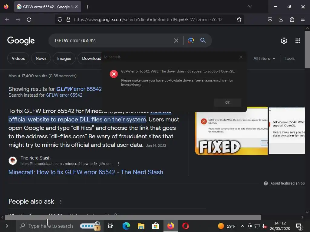This screenshot has width=310, height=232.
Task: Go back to the previous page
Action: pos(7,20)
